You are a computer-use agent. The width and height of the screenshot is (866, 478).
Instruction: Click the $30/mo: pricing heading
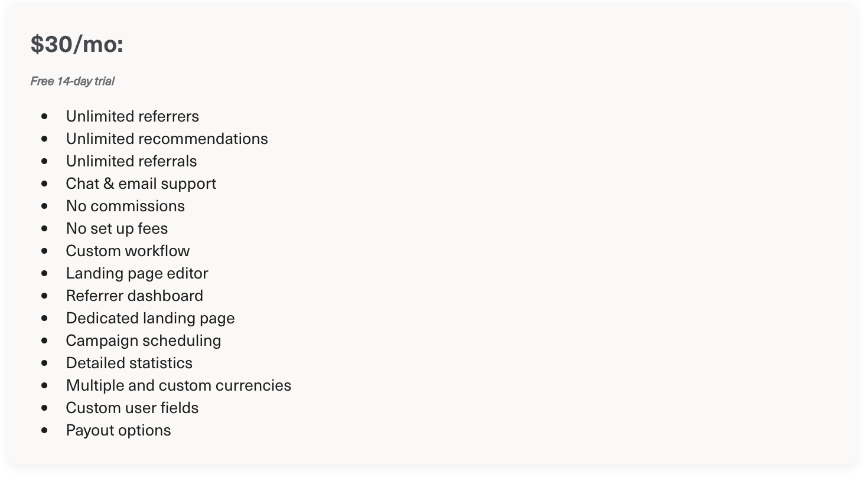(77, 44)
